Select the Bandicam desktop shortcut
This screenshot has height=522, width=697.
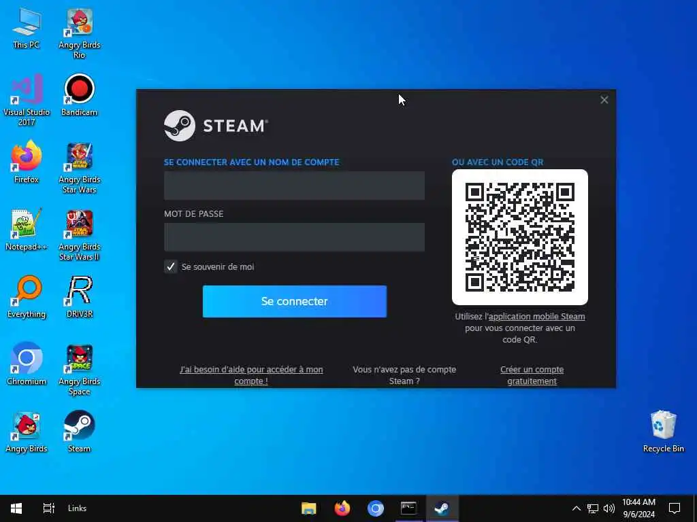[79, 95]
